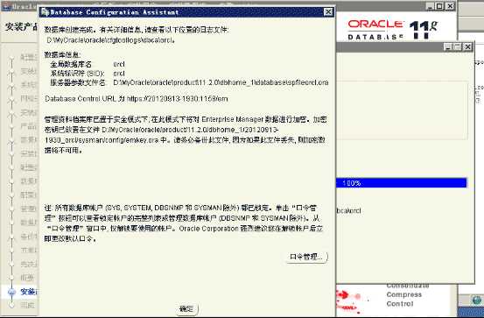Click the globe icon at bottom right
484x318 pixels.
[x=477, y=300]
